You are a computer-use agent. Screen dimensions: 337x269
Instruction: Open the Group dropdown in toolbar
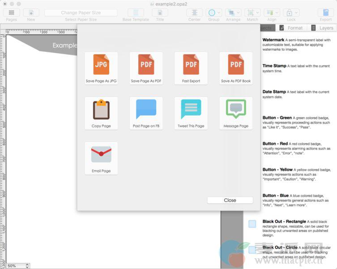pyautogui.click(x=214, y=13)
